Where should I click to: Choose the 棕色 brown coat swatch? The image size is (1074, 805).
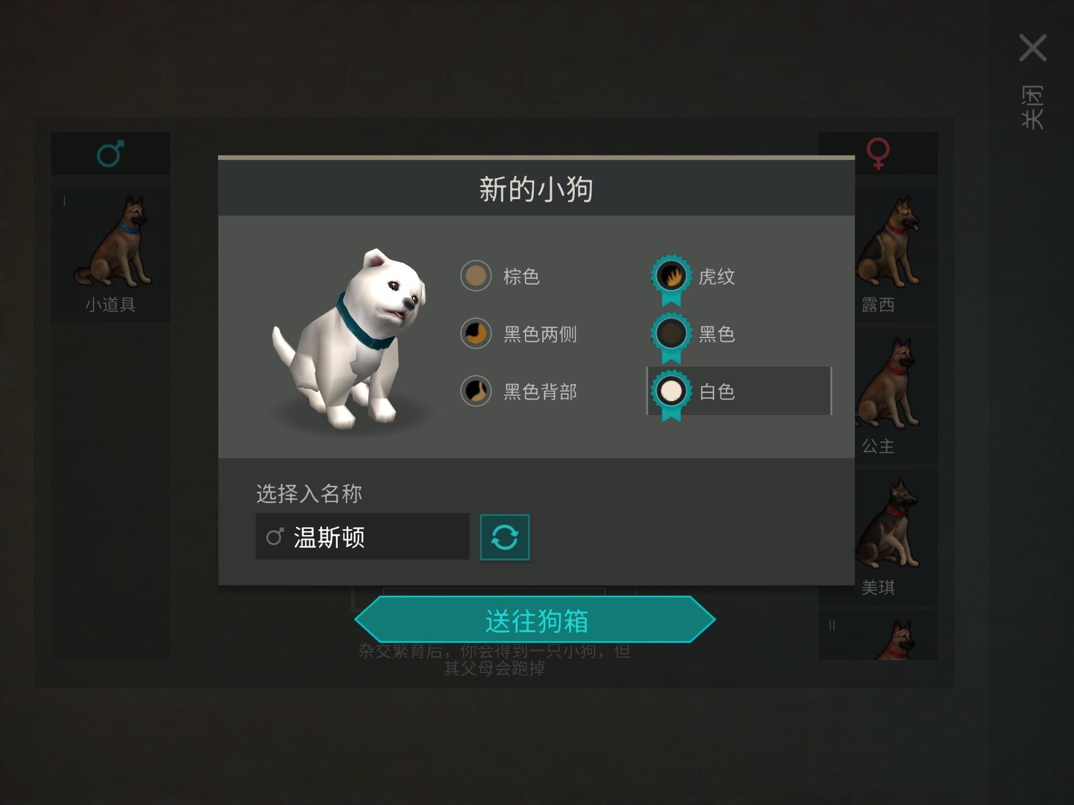point(476,276)
